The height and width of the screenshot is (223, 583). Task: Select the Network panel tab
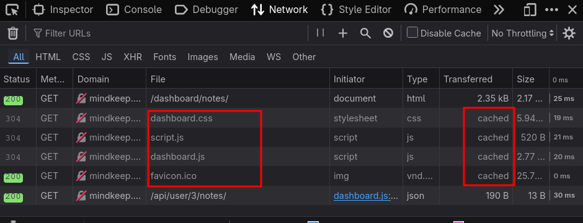pyautogui.click(x=280, y=10)
